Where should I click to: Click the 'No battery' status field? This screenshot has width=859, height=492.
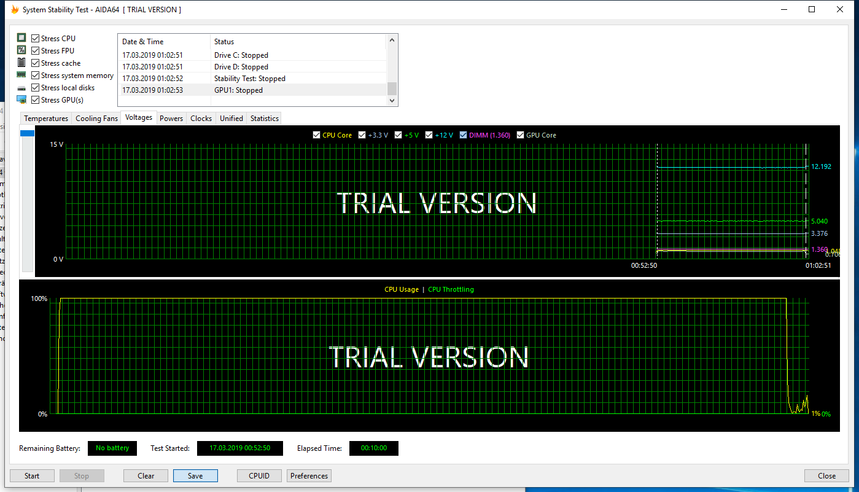(112, 448)
